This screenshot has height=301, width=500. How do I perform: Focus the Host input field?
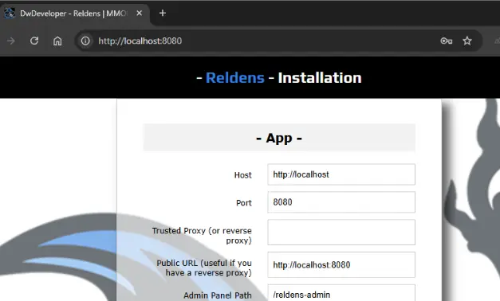(x=341, y=174)
